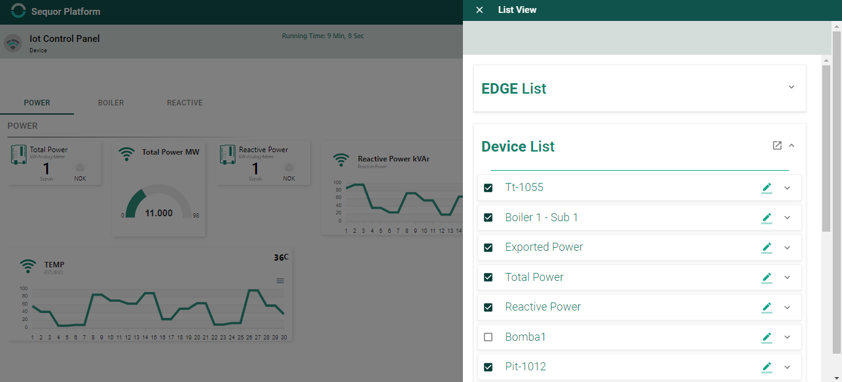The image size is (842, 382).
Task: Click the Iot Control Panel device icon
Action: [x=13, y=44]
